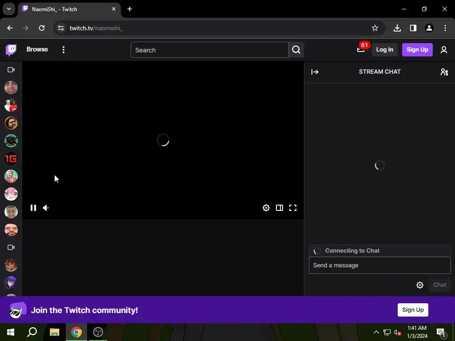Click the Chat send button
This screenshot has width=455, height=341.
(x=439, y=285)
